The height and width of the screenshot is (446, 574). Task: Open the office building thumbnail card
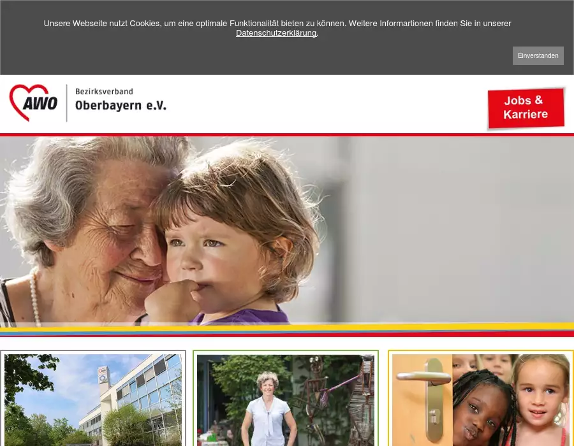pos(93,398)
